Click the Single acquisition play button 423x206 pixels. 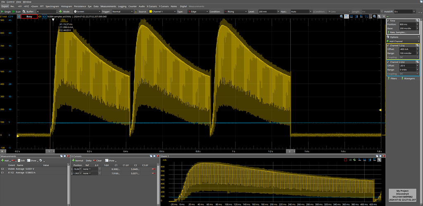(7, 12)
